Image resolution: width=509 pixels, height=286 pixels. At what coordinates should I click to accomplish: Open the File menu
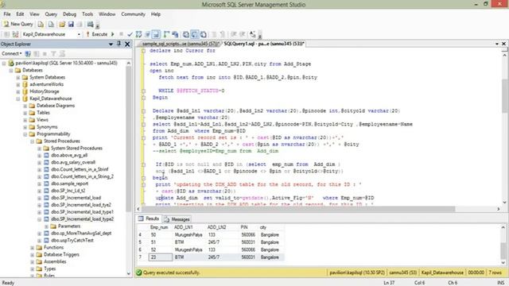pos(7,14)
